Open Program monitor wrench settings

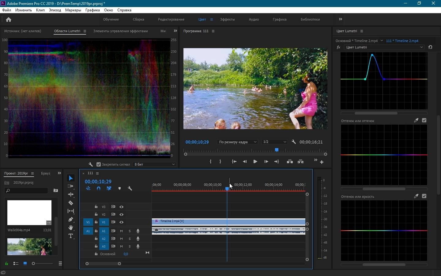tap(294, 142)
